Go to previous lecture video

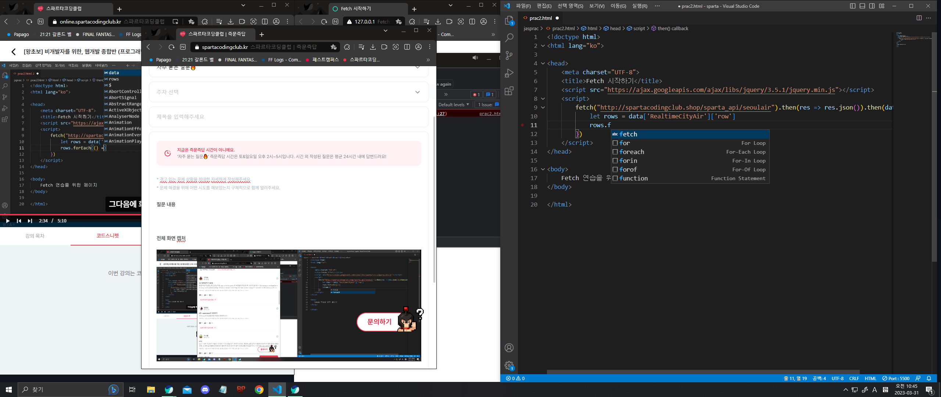coord(19,221)
